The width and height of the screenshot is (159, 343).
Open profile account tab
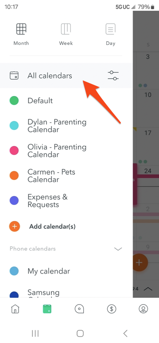coord(143,309)
